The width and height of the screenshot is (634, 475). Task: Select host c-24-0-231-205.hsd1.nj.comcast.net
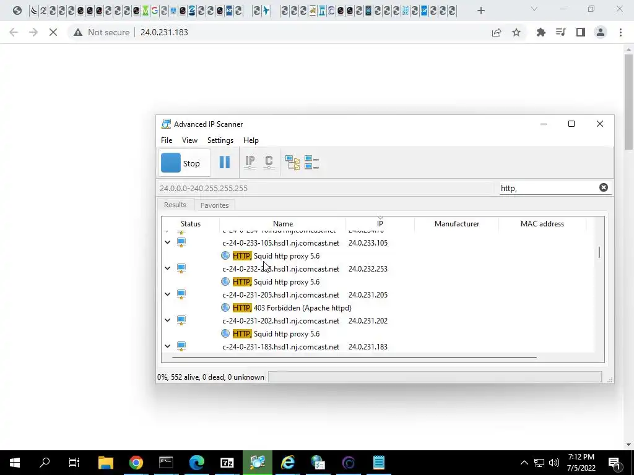coord(280,295)
